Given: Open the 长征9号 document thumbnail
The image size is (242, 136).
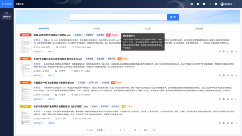Looking at the screenshot, I should point(25,69).
